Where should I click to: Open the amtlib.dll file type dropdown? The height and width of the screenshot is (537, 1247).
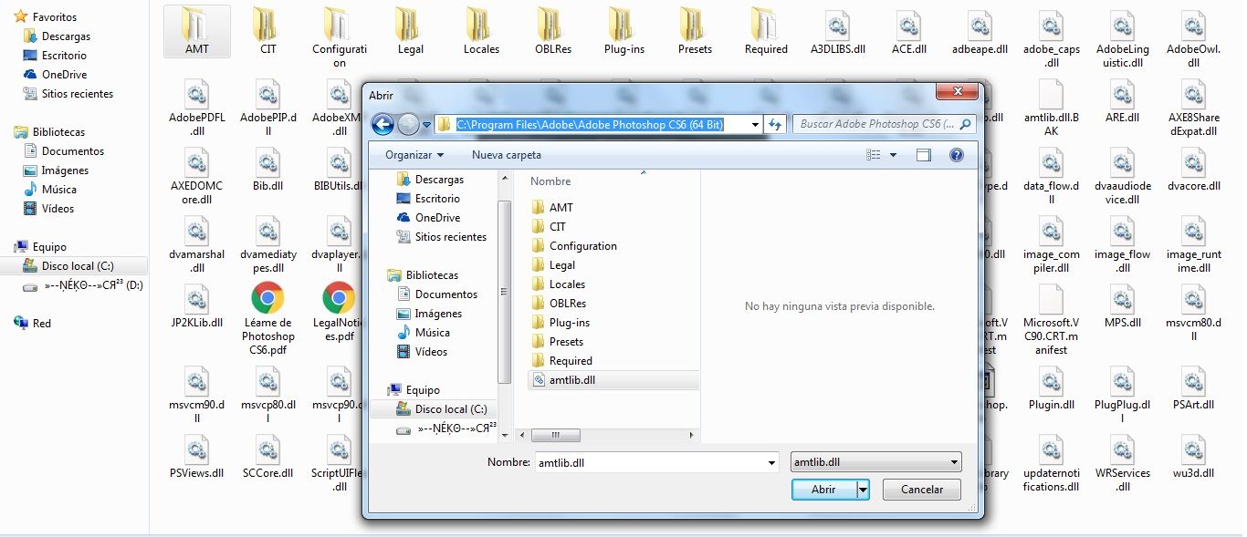point(876,462)
